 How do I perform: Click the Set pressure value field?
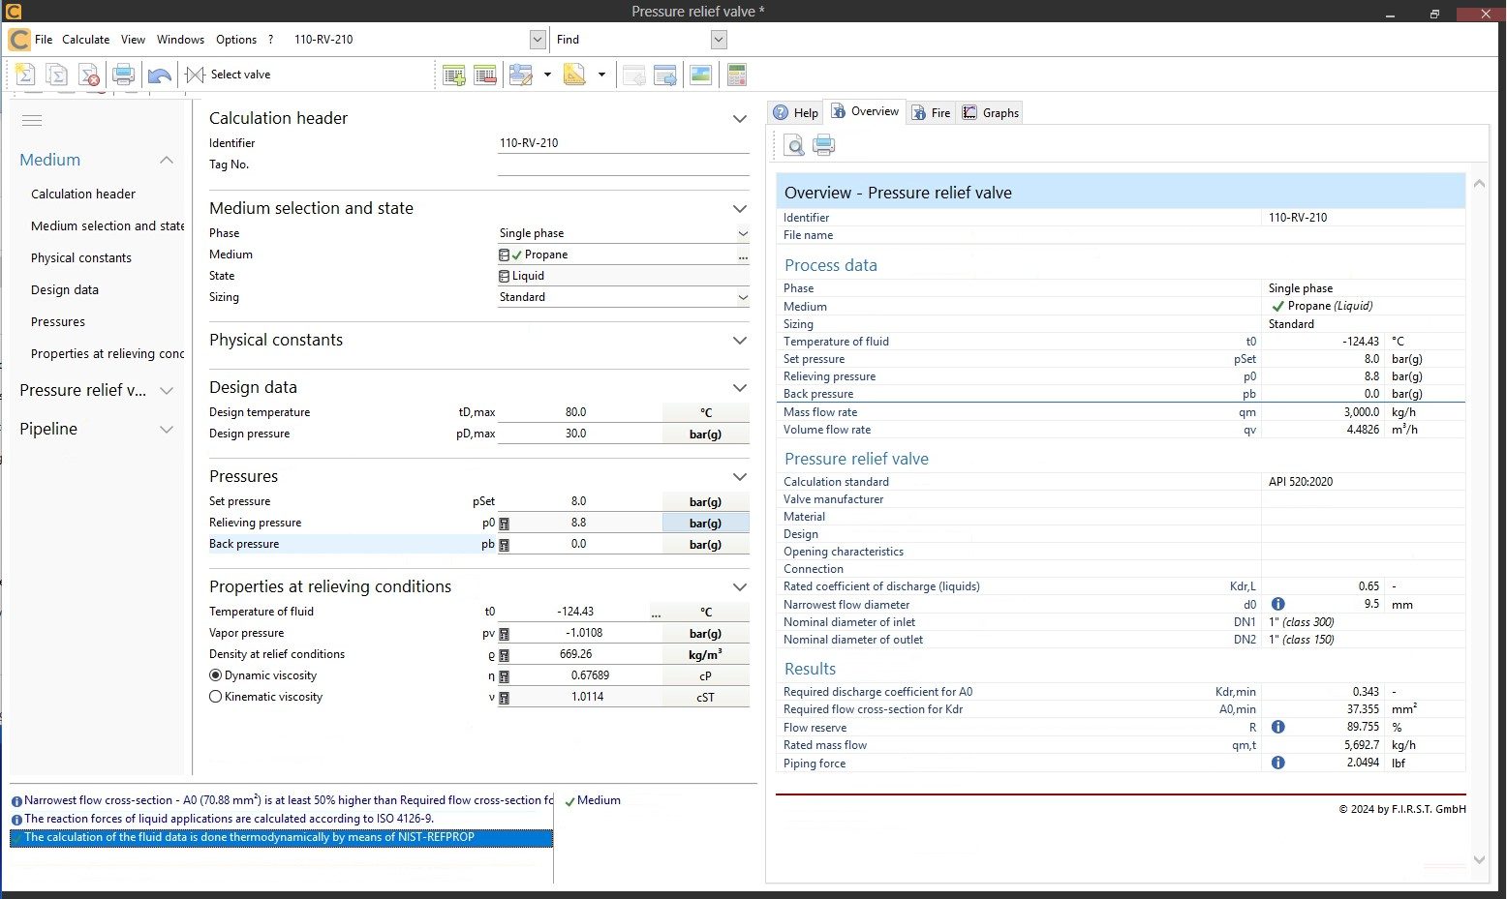579,501
